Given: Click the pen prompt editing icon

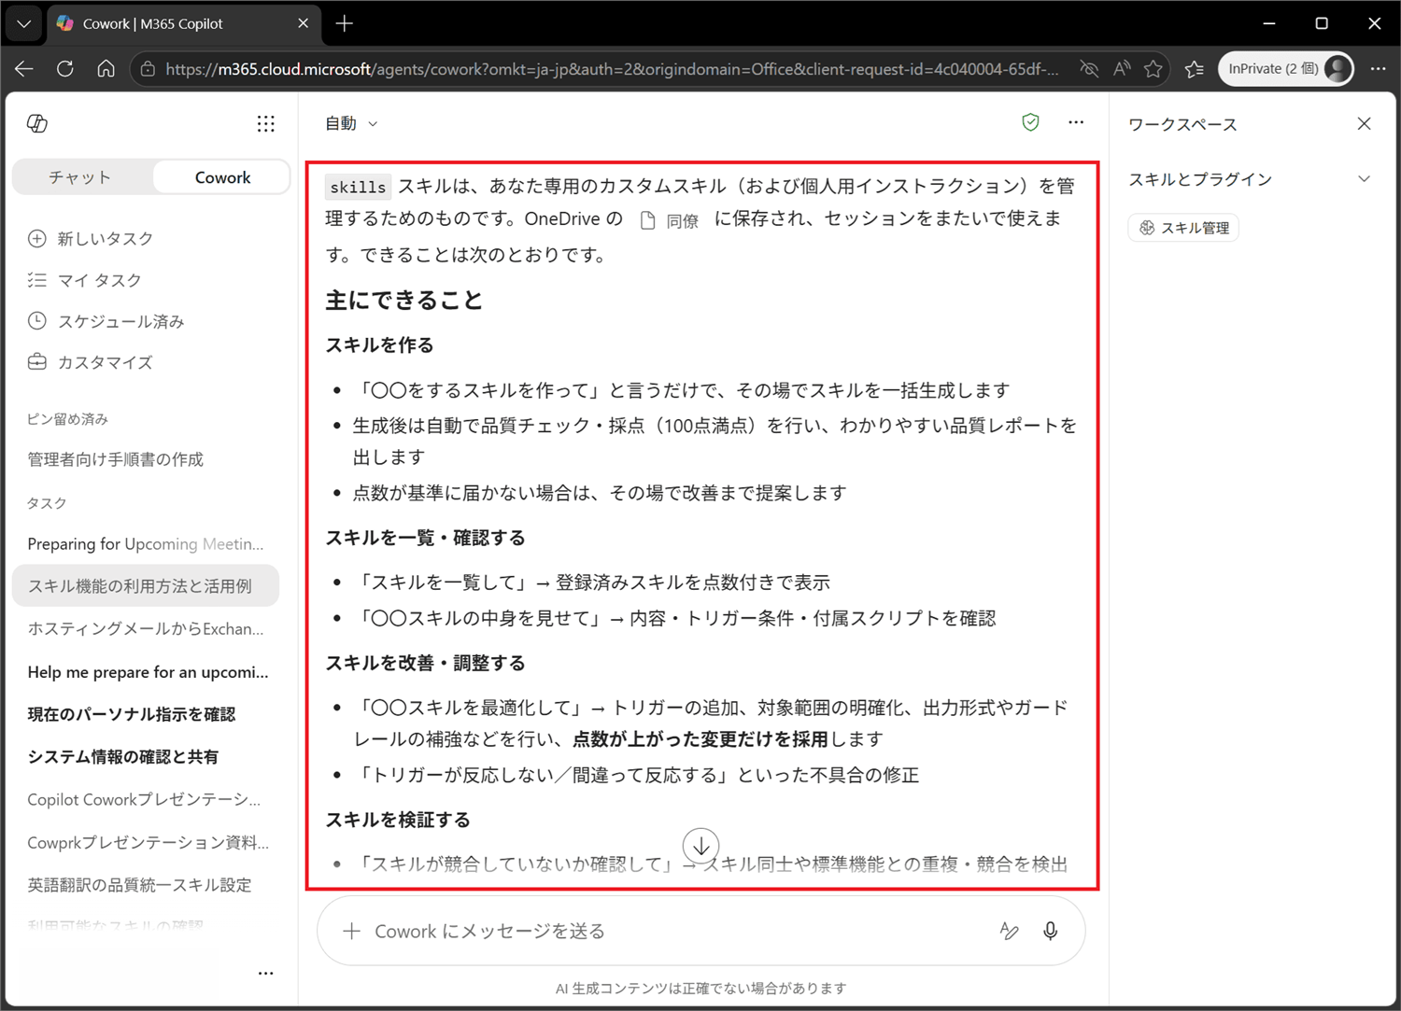Looking at the screenshot, I should tap(1009, 931).
